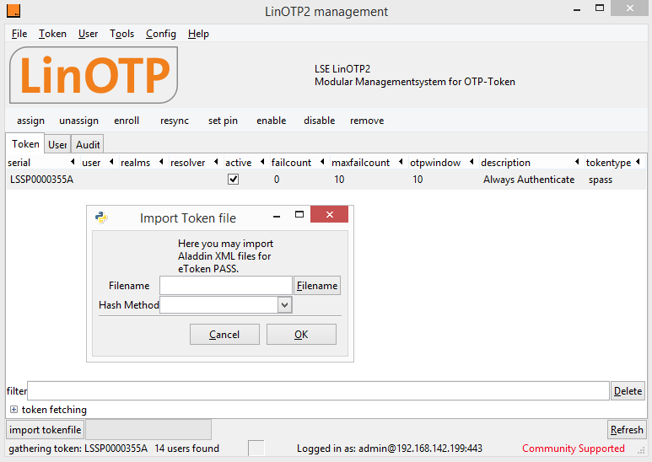The image size is (652, 462).
Task: Click the assign toolbar action
Action: coord(30,121)
